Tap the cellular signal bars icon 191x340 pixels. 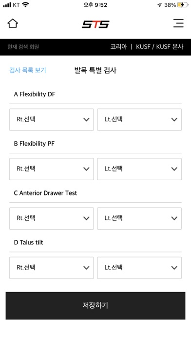7,5
